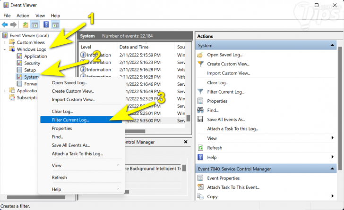Choose Filter Current Log in the context menu
Screen dimensions: 344x210
pos(81,120)
